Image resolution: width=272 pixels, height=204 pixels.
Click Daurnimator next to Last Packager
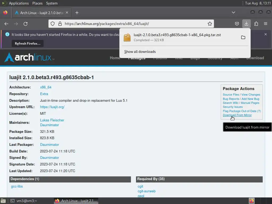(x=49, y=145)
